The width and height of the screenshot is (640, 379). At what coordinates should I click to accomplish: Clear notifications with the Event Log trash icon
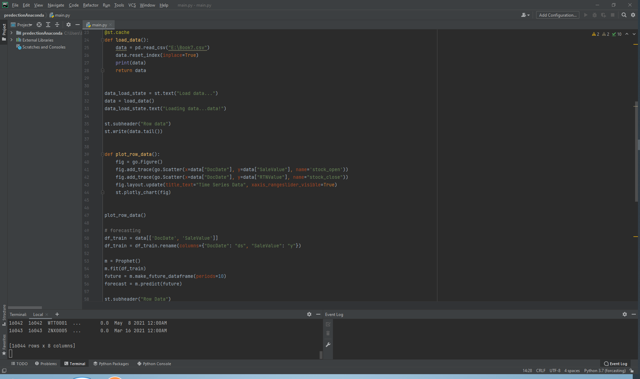pyautogui.click(x=328, y=333)
